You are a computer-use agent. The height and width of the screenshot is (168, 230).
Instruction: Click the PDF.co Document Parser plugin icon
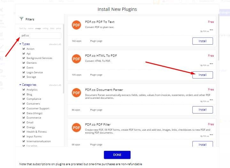(76, 93)
